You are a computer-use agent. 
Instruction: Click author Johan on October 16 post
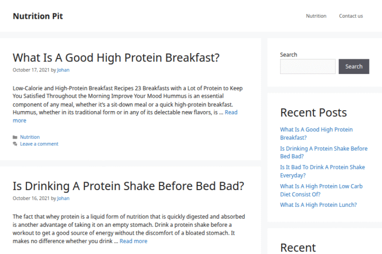[x=63, y=198]
